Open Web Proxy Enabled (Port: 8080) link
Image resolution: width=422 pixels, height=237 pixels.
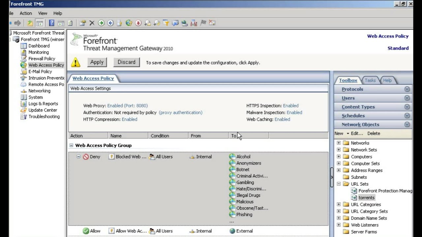(x=127, y=106)
